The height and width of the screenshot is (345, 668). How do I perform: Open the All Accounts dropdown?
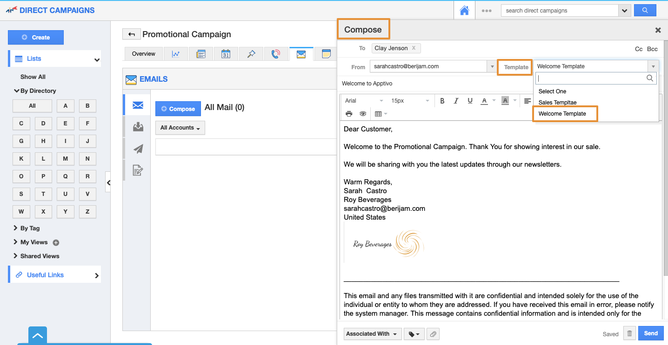point(180,128)
